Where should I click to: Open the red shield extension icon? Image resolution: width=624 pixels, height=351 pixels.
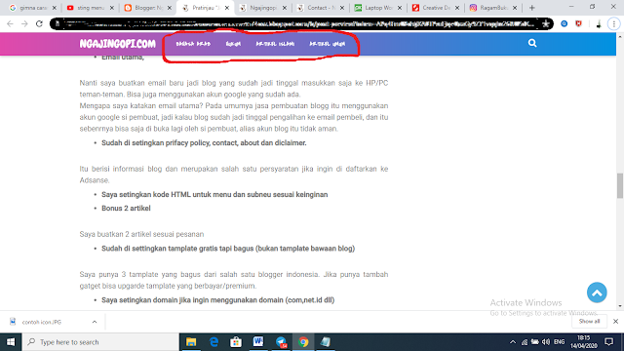(x=578, y=23)
